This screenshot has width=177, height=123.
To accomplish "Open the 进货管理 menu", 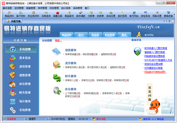I will [19, 8].
